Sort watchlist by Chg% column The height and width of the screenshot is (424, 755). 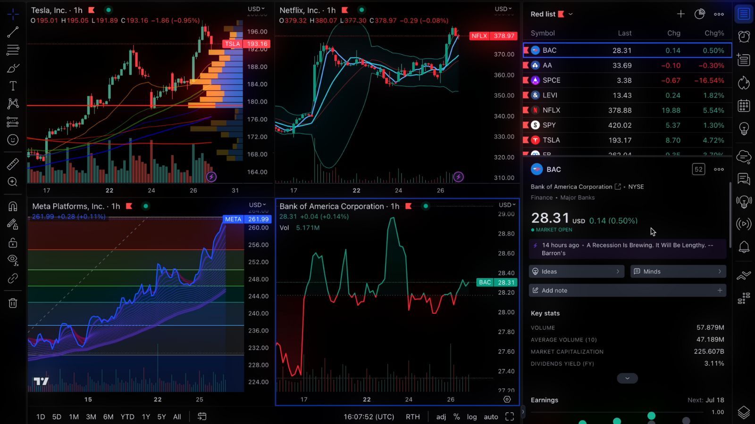click(714, 33)
